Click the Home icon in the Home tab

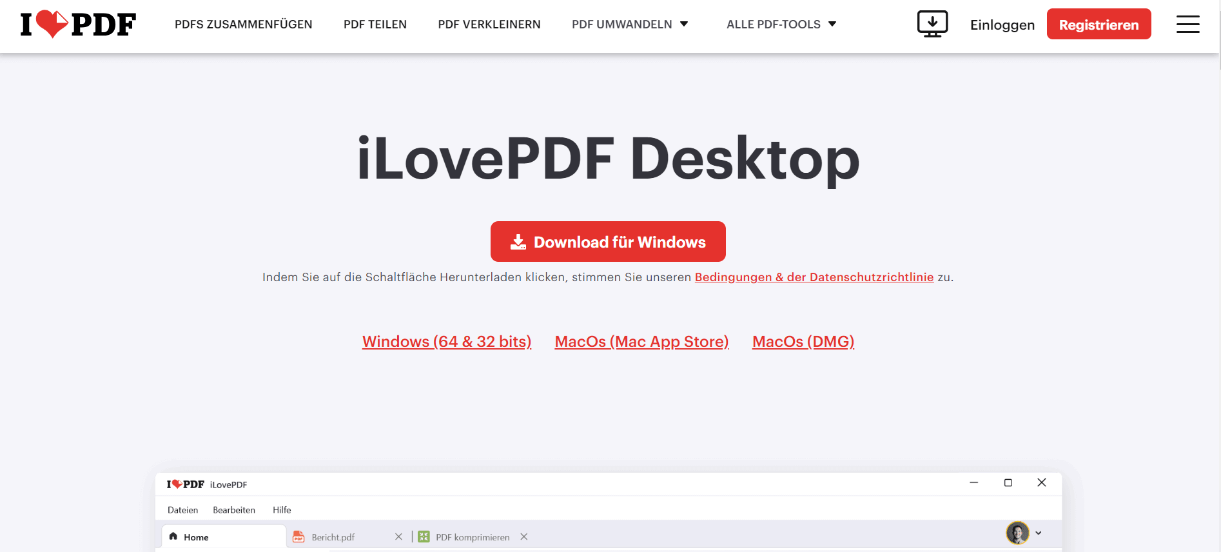(173, 537)
